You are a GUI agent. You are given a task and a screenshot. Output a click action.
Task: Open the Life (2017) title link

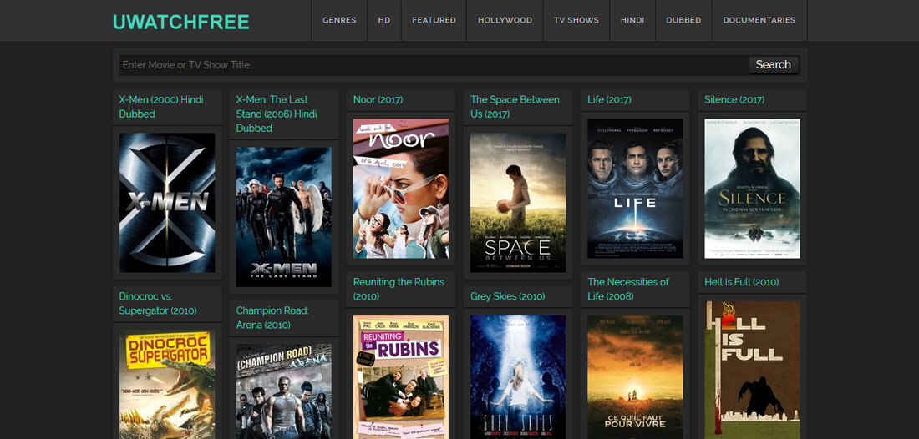(610, 99)
